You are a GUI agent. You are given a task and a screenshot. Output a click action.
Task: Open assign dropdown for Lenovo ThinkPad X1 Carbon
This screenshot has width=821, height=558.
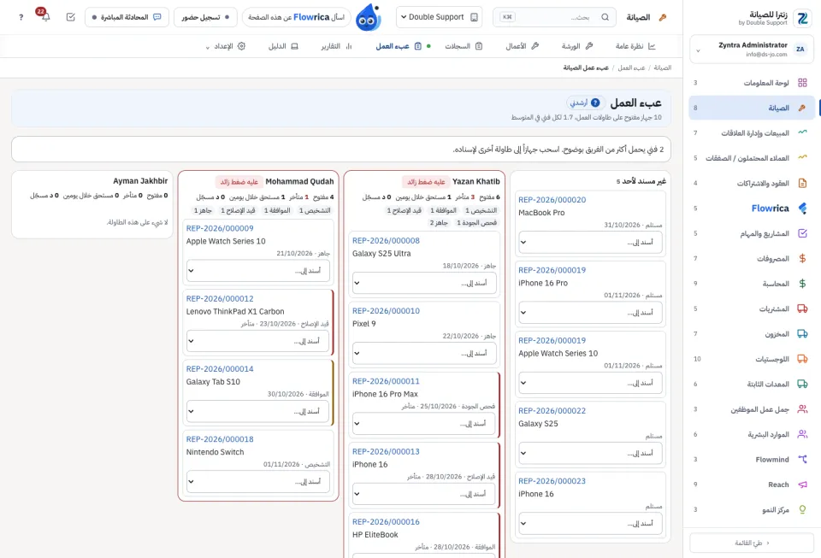pyautogui.click(x=257, y=341)
